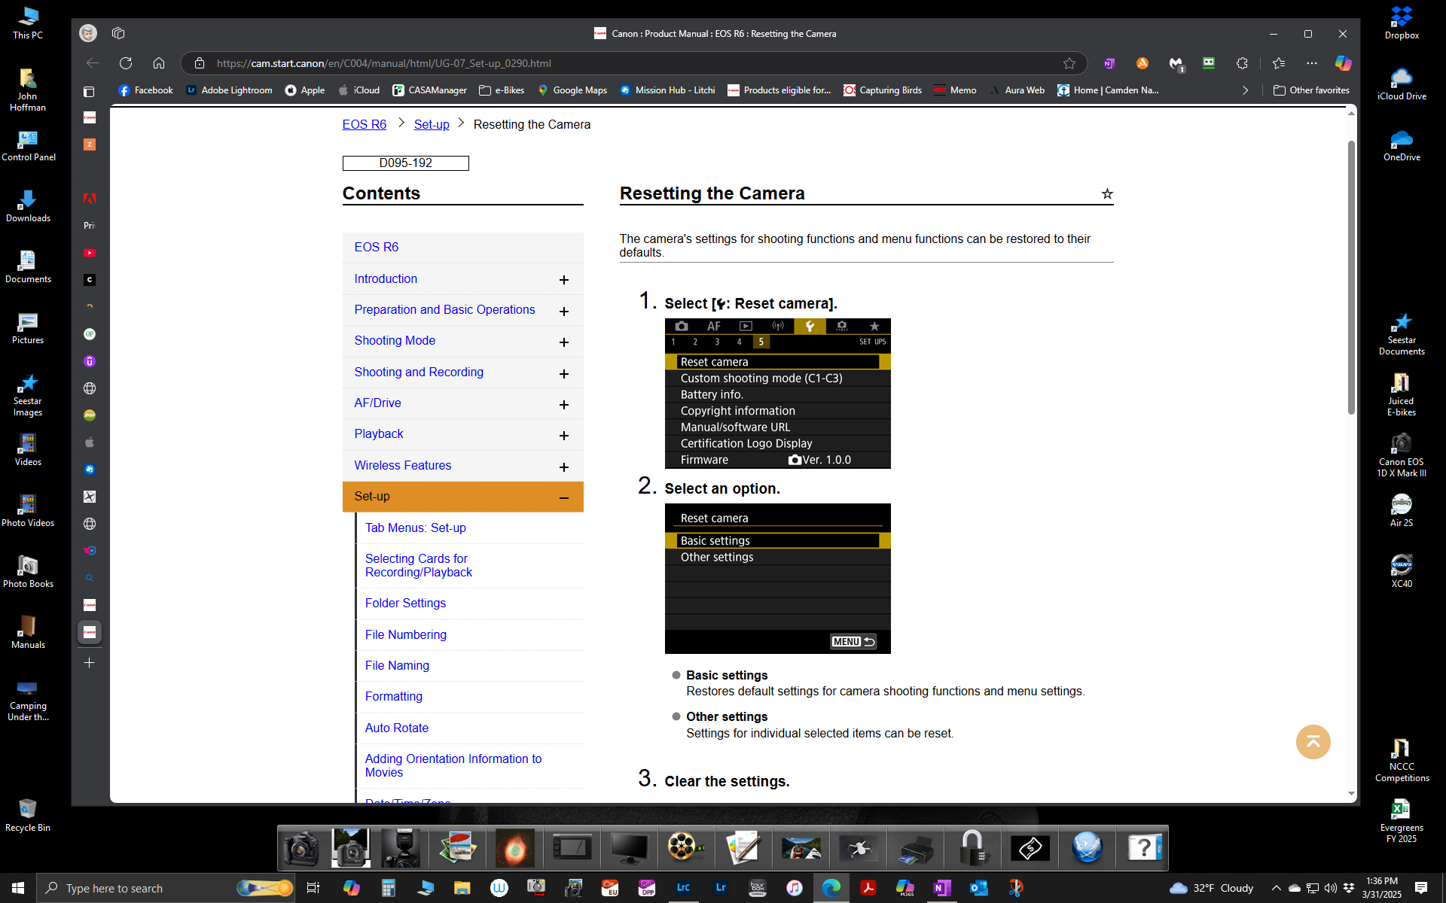
Task: Click the EOS R6 breadcrumb link
Action: (x=364, y=124)
